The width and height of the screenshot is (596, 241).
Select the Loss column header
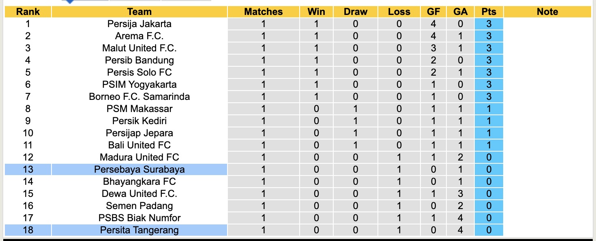pos(399,12)
